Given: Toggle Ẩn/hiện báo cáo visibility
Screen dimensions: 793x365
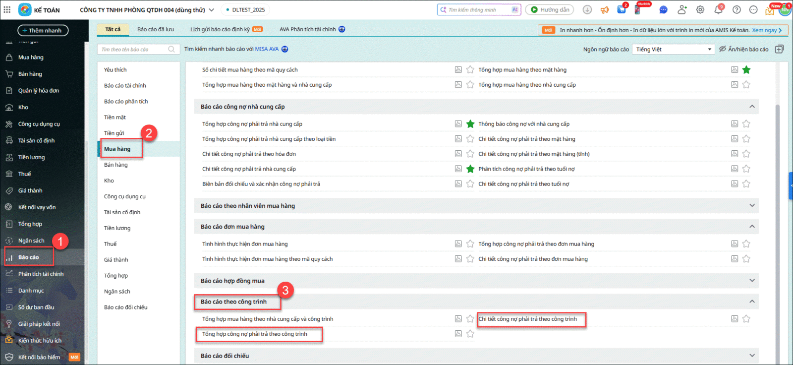Looking at the screenshot, I should pos(743,49).
